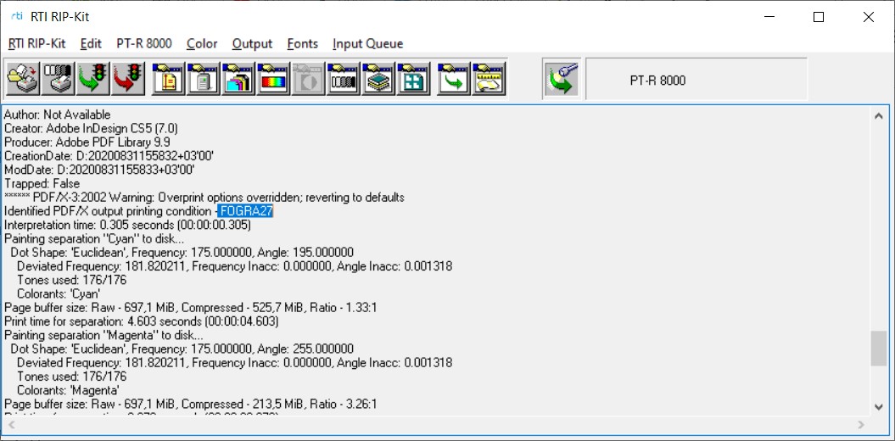Open the Edit menu
The image size is (895, 441).
coord(91,44)
